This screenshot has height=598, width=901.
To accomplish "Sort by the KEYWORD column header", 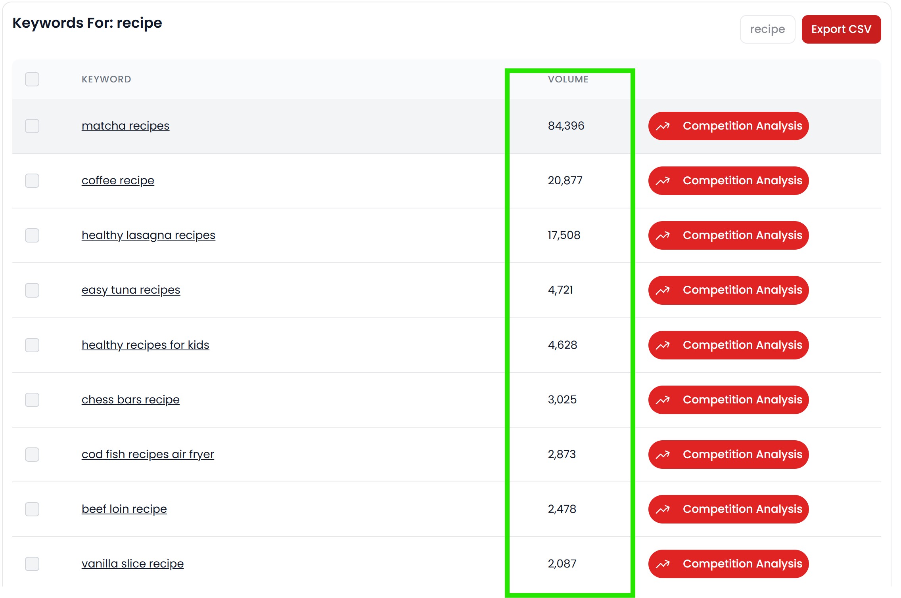I will [x=106, y=79].
